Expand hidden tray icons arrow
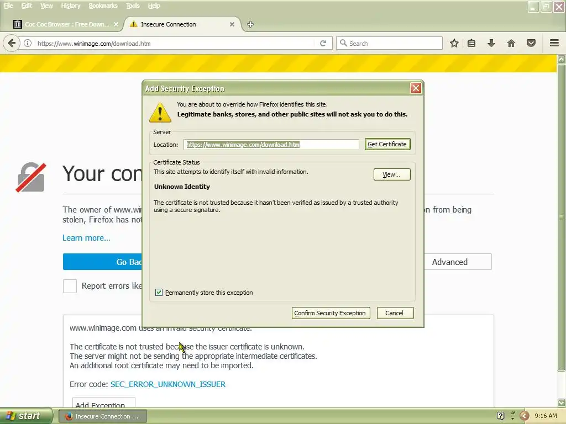This screenshot has width=566, height=424. 525,416
